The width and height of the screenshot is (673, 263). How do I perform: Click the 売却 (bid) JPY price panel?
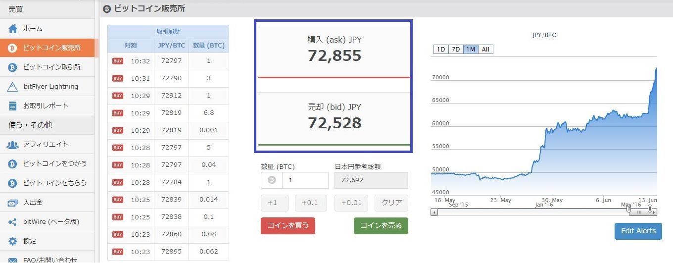coord(334,118)
